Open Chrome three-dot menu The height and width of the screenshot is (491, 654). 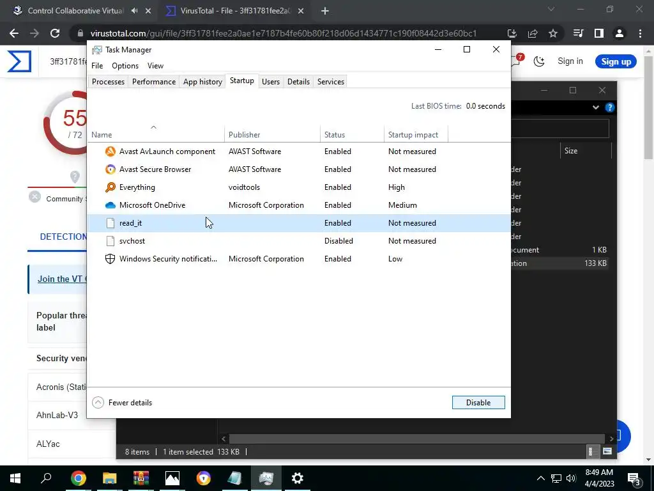(x=640, y=33)
